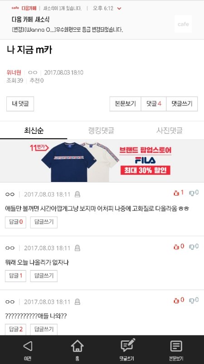Expand the notification chevron next to 오후 6:12
This screenshot has width=204, height=364.
119,9
